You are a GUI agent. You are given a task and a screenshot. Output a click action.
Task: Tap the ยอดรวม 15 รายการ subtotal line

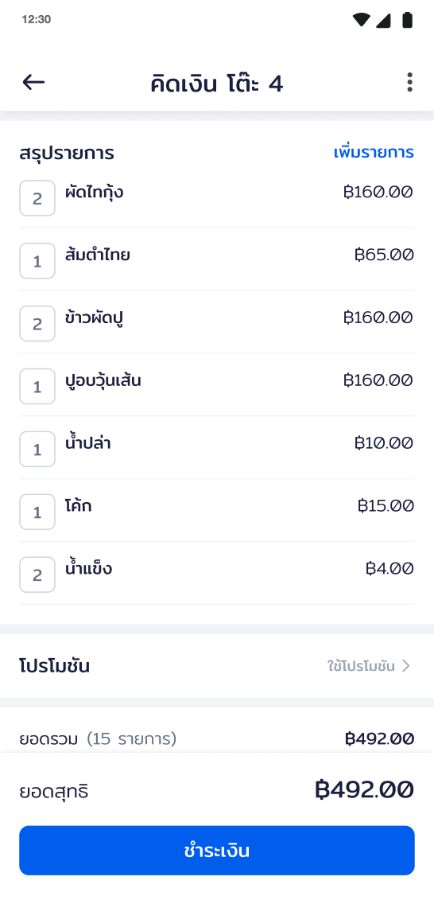(217, 738)
